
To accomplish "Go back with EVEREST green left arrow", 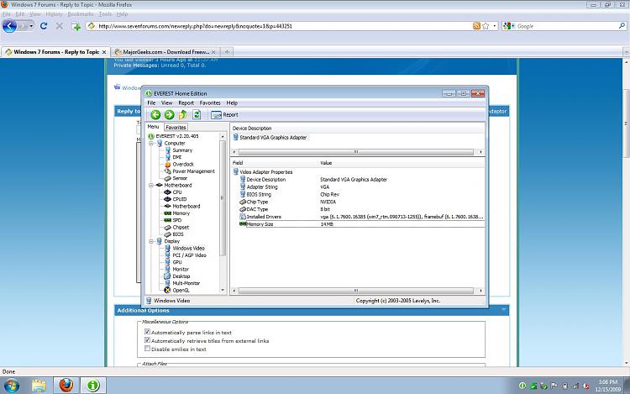I will point(155,115).
